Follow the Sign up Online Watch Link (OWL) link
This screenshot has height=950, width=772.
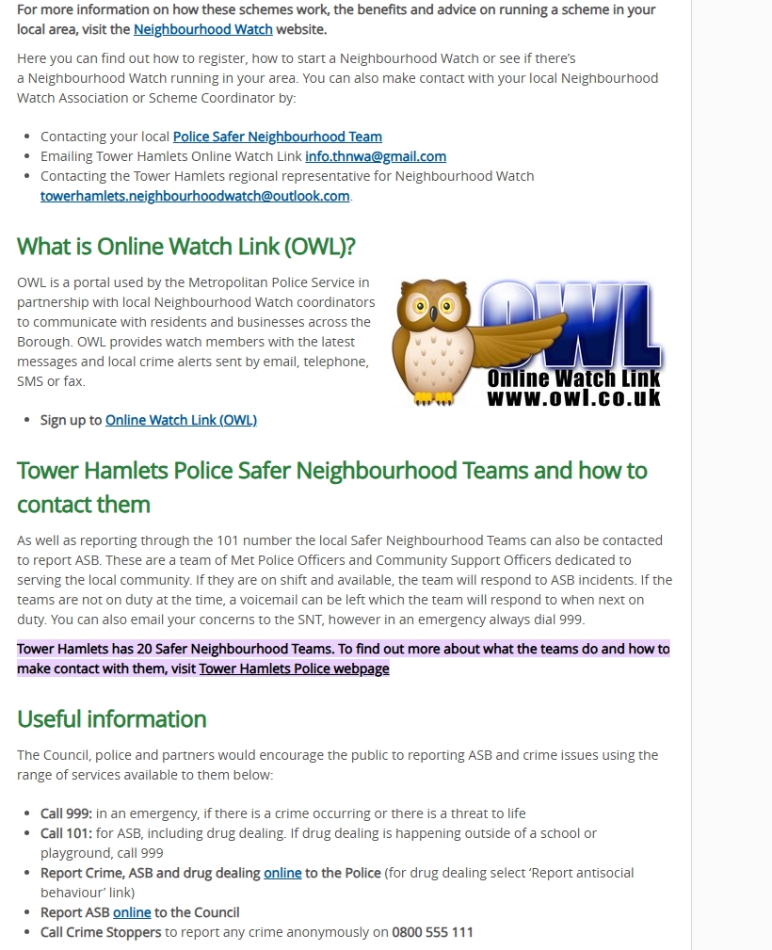[181, 420]
